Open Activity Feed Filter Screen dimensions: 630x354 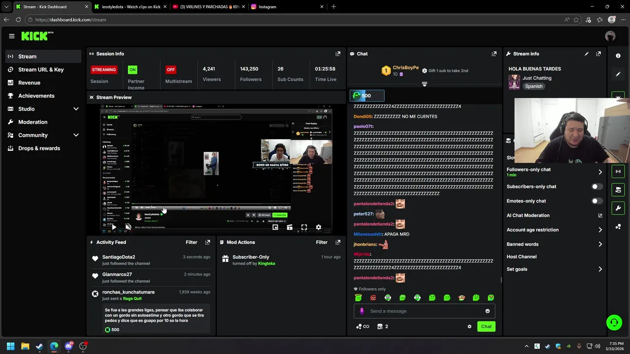[x=191, y=242]
